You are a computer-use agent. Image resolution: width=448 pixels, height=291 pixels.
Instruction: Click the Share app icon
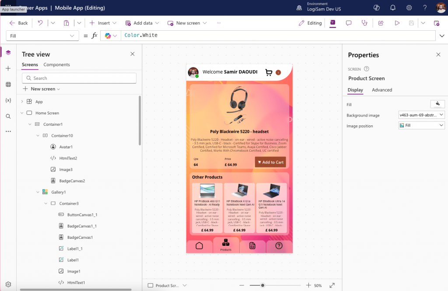(x=381, y=23)
